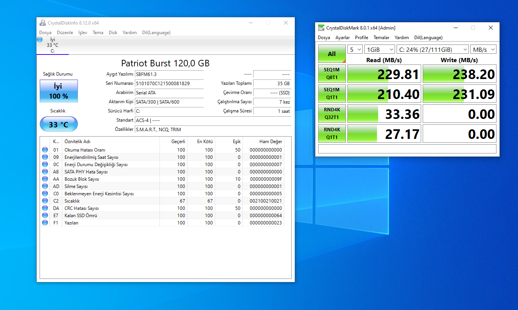The height and width of the screenshot is (310, 518).
Task: Click the empty comment box in CrystalDiskMark
Action: [x=407, y=149]
